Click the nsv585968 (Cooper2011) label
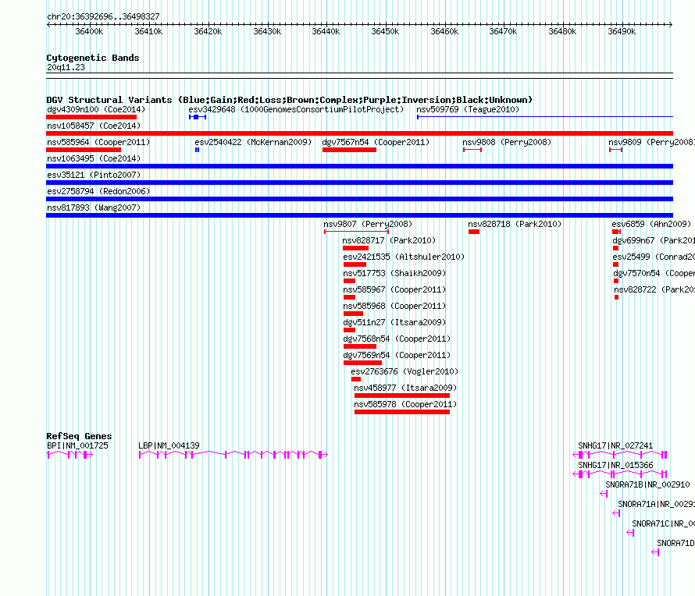Screen dimensions: 695x596 [394, 306]
